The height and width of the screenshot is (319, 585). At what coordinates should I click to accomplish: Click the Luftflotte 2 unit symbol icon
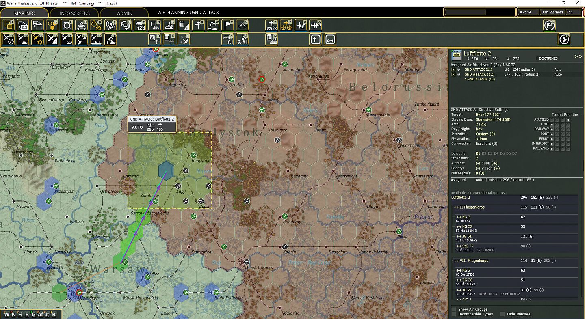[x=456, y=55]
